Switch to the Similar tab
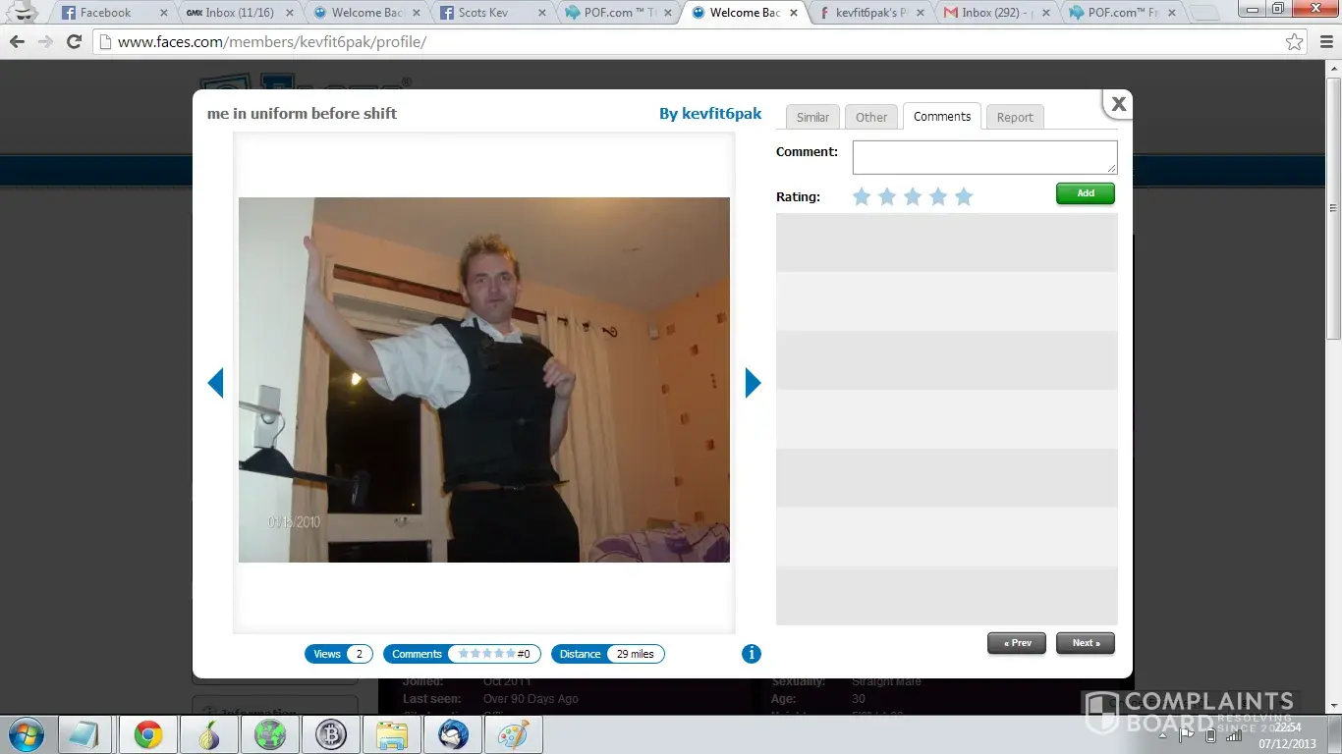Screen dimensions: 1342x754 (812, 117)
